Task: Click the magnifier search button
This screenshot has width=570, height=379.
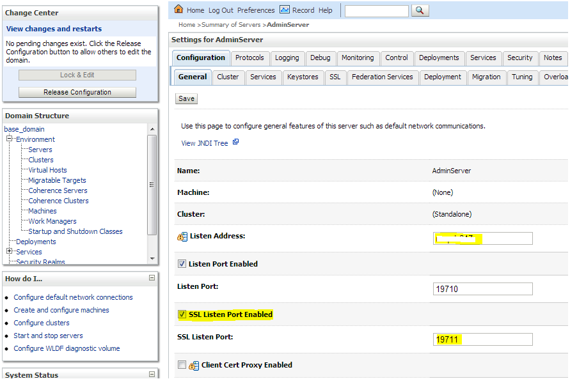Action: point(420,10)
